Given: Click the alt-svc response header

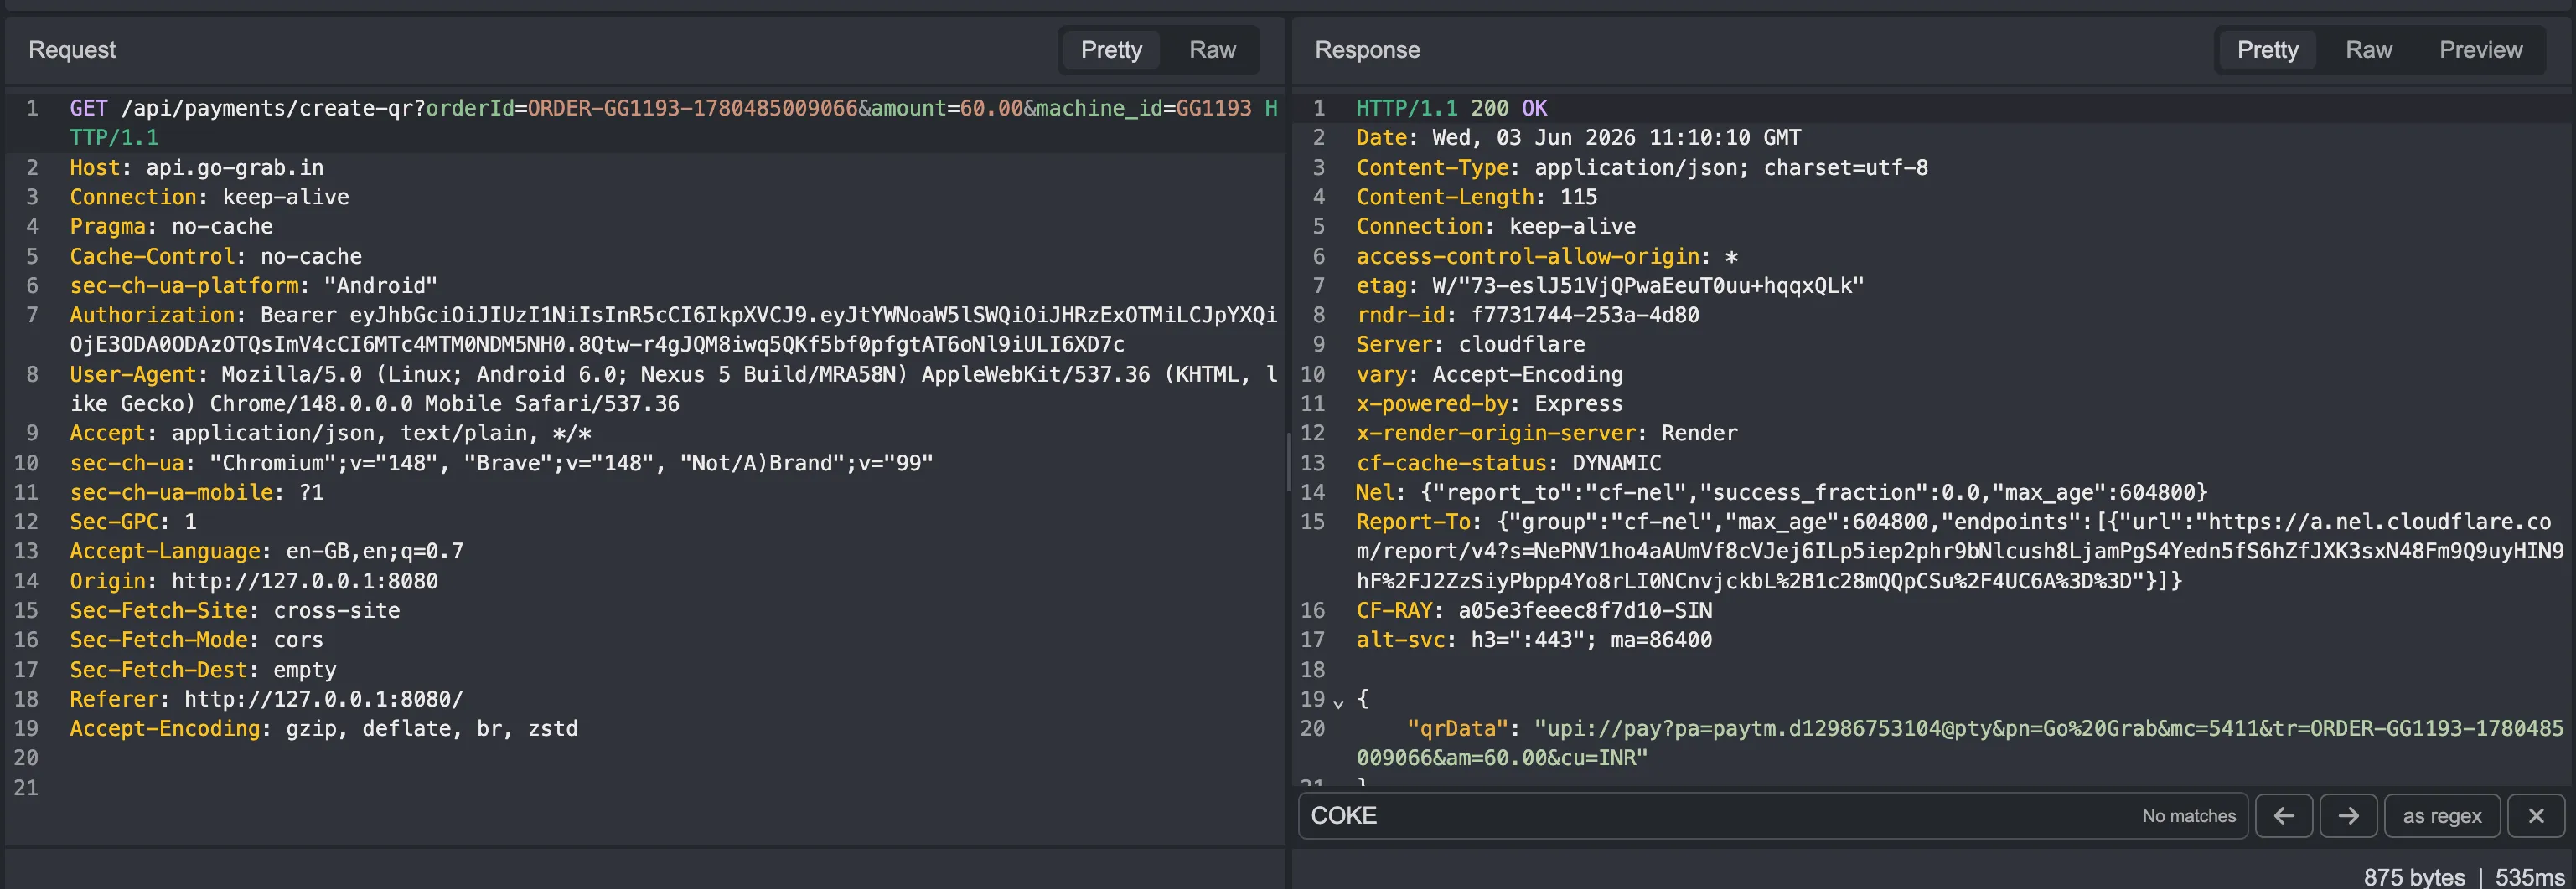Looking at the screenshot, I should (1534, 640).
